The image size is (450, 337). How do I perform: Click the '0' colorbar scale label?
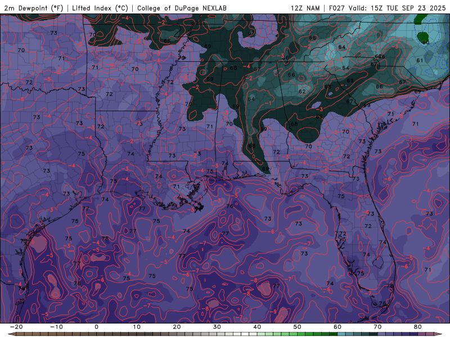click(96, 327)
